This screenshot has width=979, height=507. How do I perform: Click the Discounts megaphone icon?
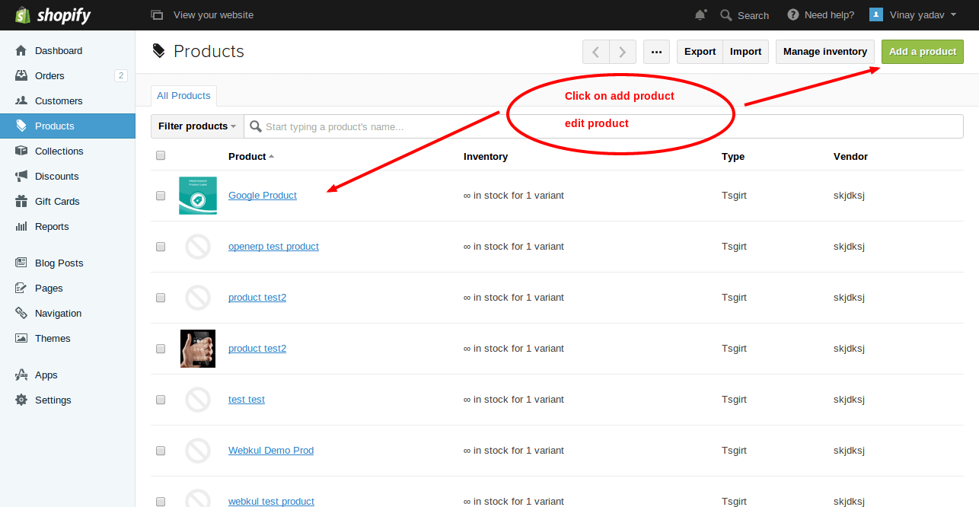pyautogui.click(x=21, y=176)
